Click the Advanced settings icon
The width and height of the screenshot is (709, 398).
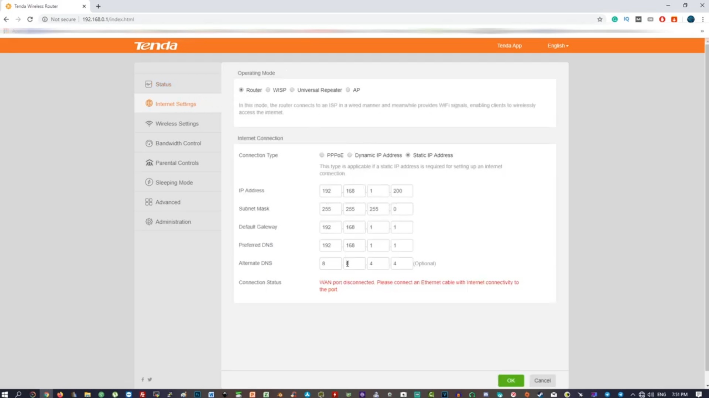click(148, 202)
